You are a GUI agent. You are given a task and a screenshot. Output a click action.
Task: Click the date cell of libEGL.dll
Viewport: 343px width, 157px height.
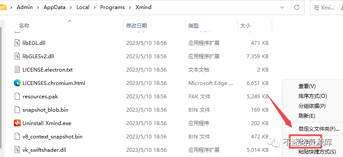click(x=146, y=43)
